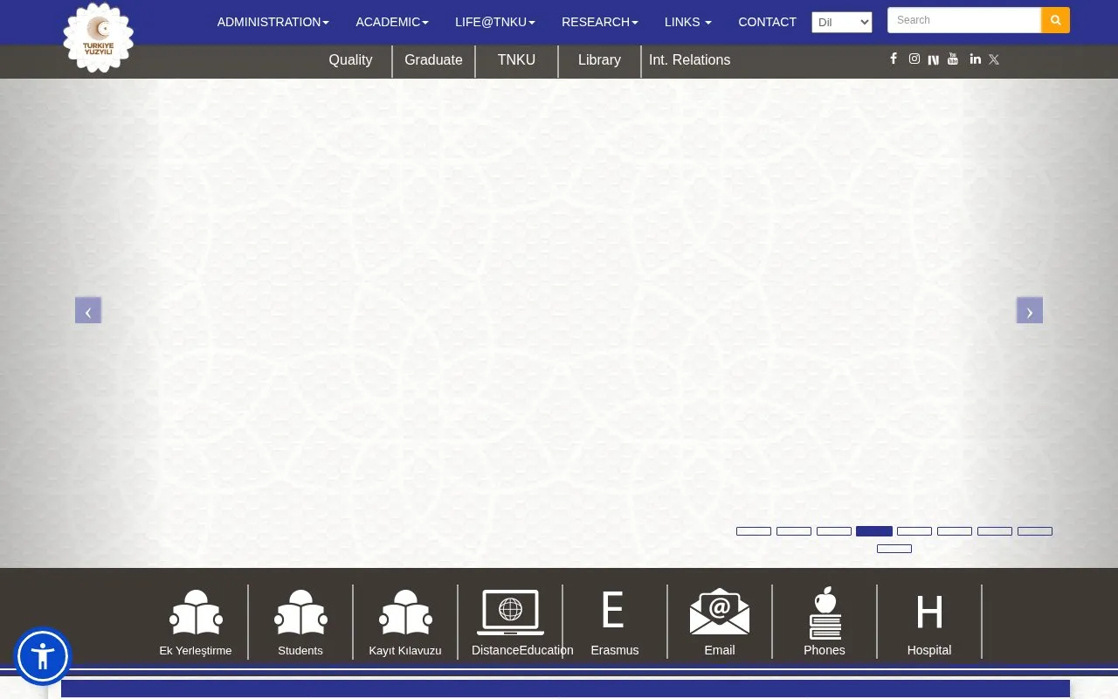Image resolution: width=1118 pixels, height=699 pixels.
Task: Select the lone indicator on second row
Action: click(894, 549)
